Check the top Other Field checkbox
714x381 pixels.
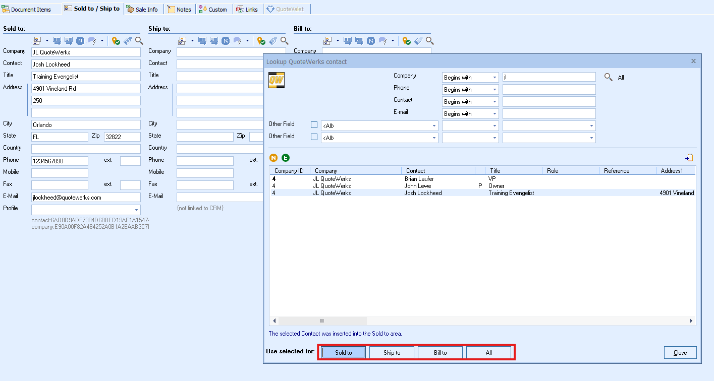(314, 124)
